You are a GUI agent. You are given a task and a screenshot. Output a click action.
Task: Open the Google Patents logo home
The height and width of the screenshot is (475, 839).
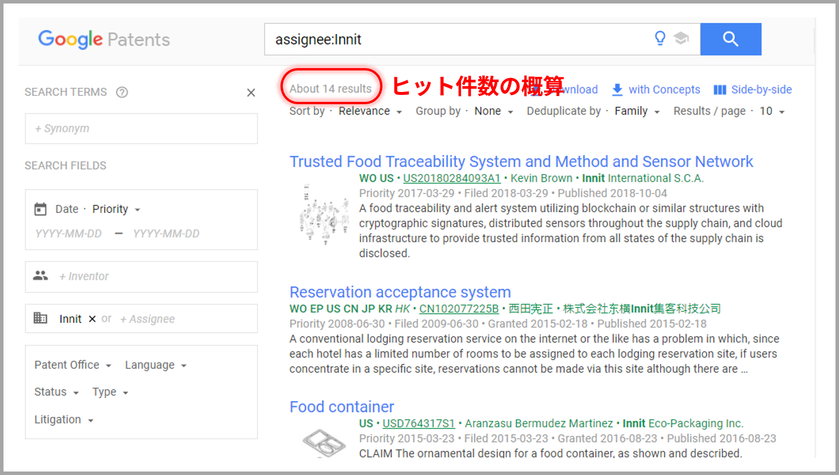click(x=104, y=40)
